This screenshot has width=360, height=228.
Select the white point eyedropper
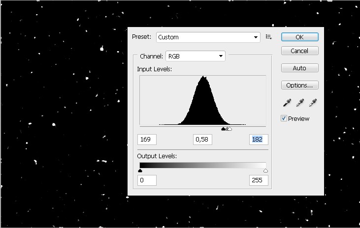312,103
